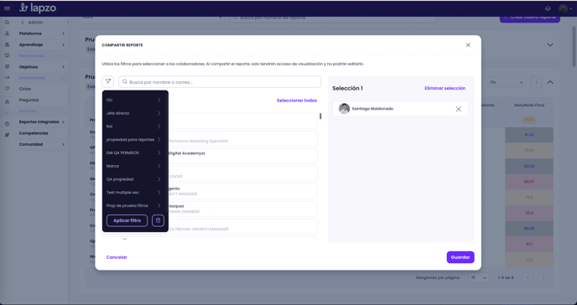Go to next page arrow in pagination
The image size is (577, 305).
(543, 277)
